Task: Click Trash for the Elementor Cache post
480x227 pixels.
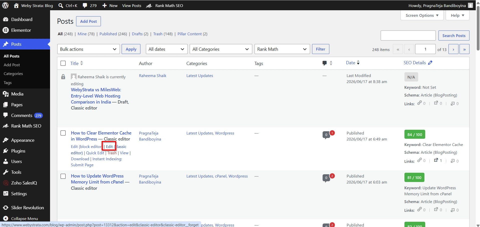Action: (112, 153)
